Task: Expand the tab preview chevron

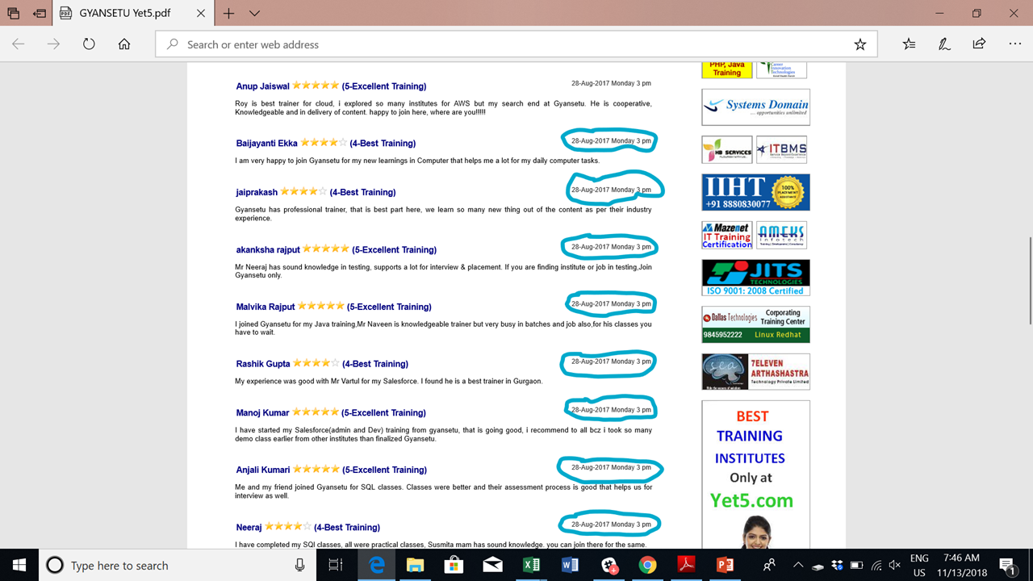Action: (x=254, y=13)
